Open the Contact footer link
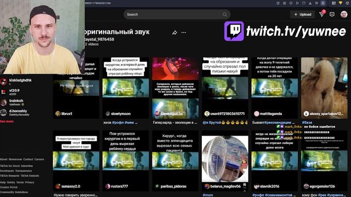 pyautogui.click(x=28, y=159)
